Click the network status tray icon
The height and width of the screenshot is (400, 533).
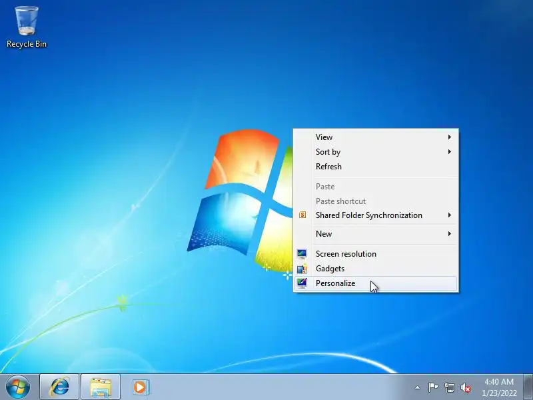[449, 387]
